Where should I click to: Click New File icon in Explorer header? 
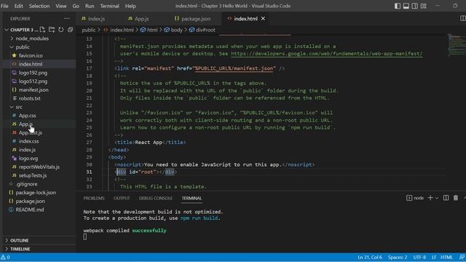pos(42,30)
